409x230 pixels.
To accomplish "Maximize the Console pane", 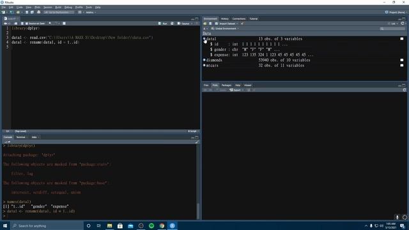I will click(197, 137).
